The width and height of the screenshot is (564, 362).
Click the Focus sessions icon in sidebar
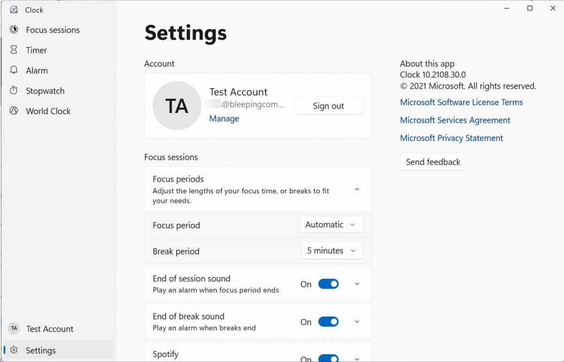14,30
